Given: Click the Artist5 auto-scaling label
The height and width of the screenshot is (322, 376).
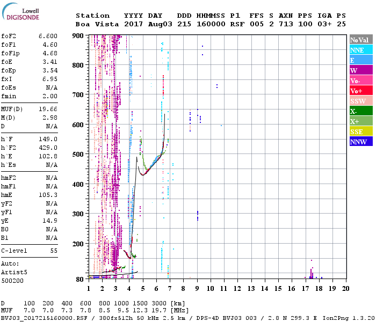Looking at the screenshot, I should click(14, 273).
